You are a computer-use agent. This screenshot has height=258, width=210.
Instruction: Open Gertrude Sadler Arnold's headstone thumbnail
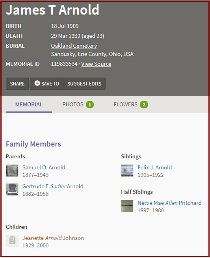point(12,189)
